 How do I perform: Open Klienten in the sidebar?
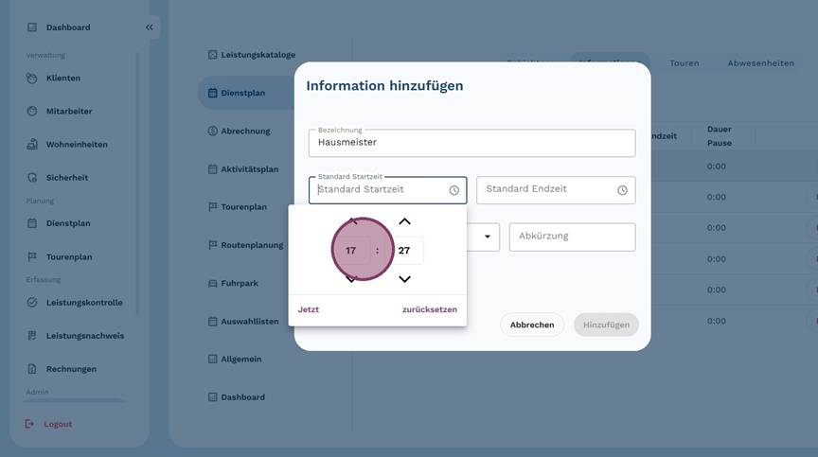63,79
